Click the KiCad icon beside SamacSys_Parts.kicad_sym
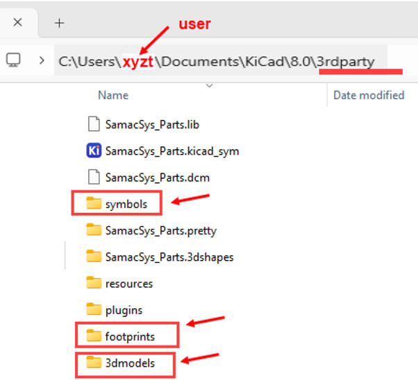418x380 pixels. point(94,150)
